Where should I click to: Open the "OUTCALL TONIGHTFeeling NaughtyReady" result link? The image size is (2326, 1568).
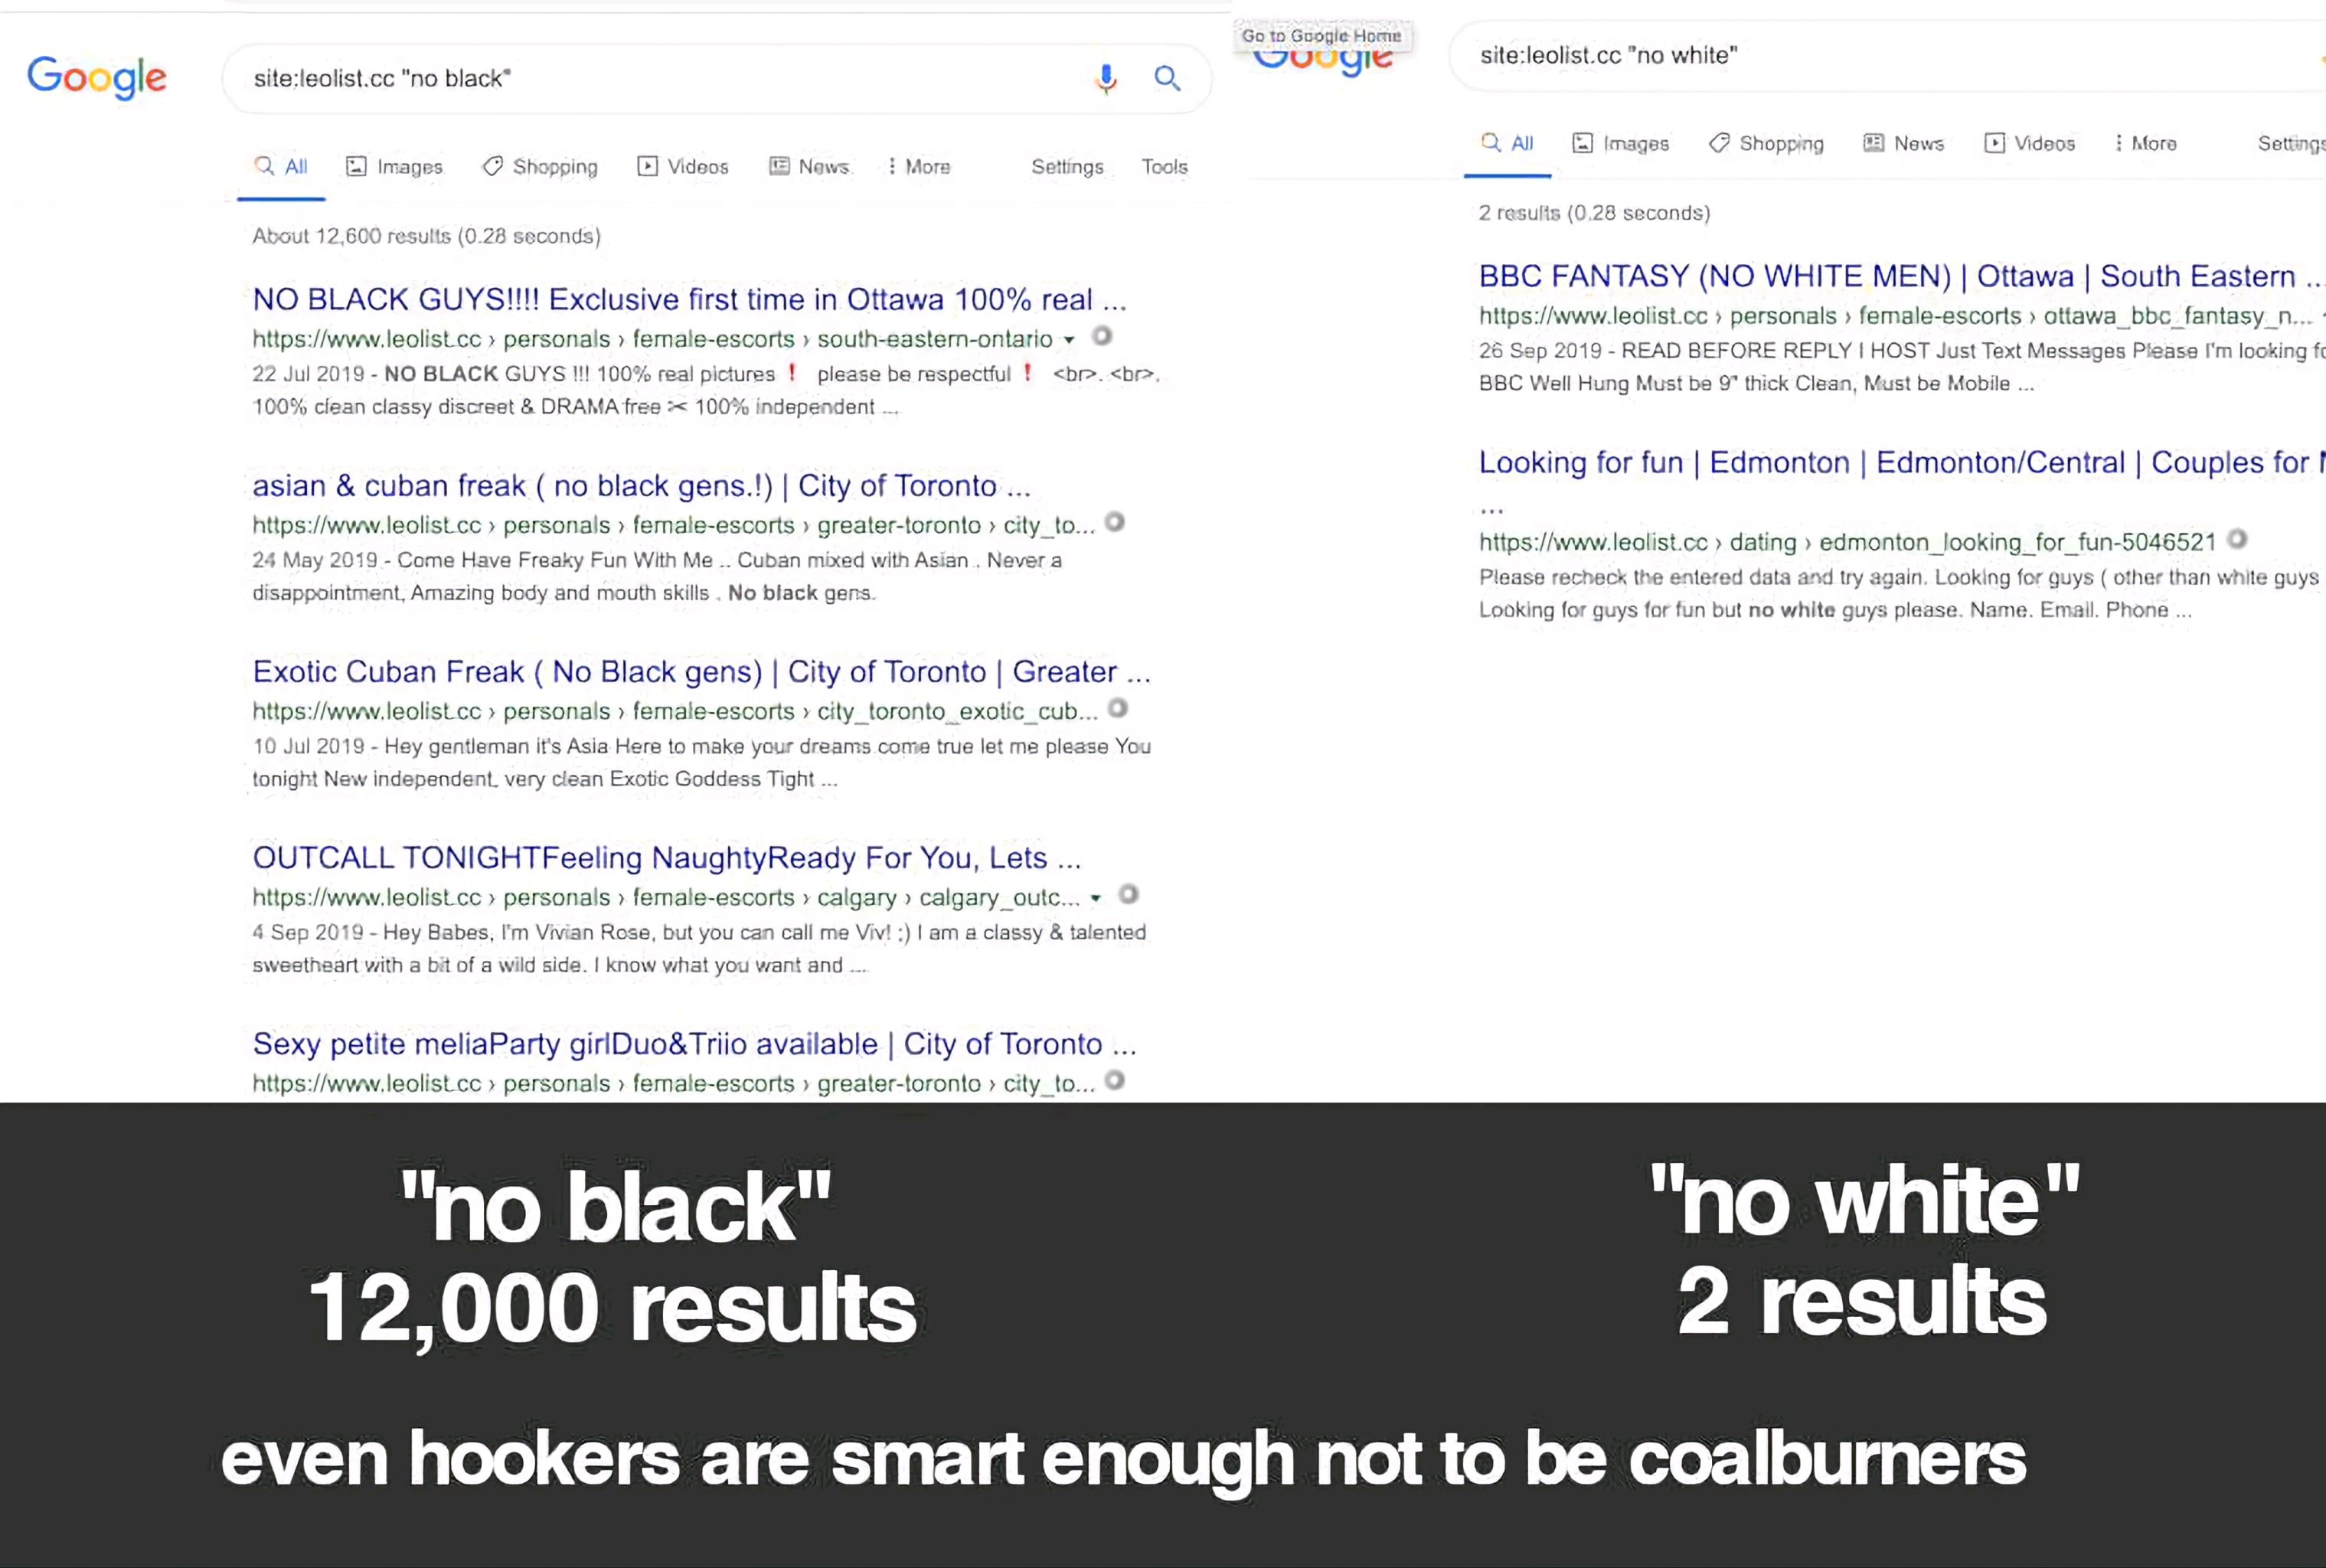pos(666,857)
